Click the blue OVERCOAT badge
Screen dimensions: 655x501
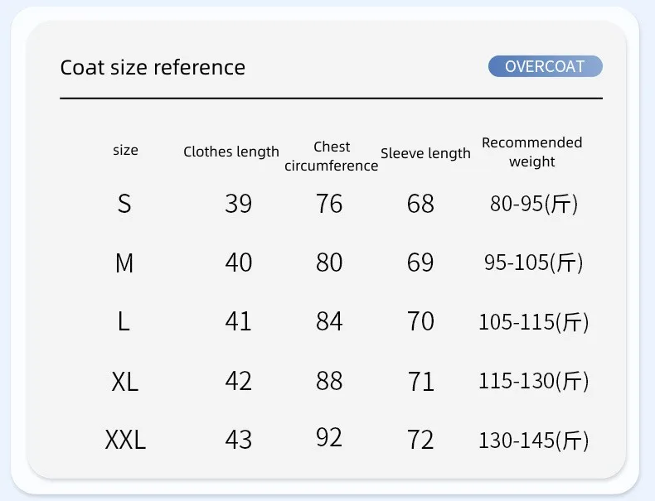tap(545, 67)
